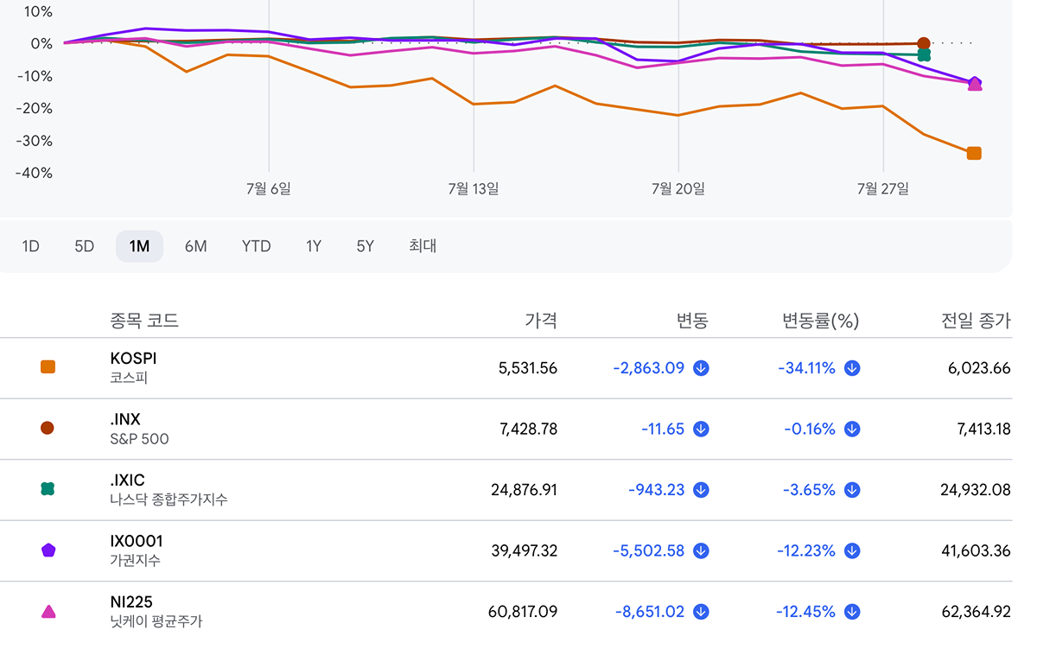
Task: Select the 1D time range tab
Action: [x=30, y=246]
